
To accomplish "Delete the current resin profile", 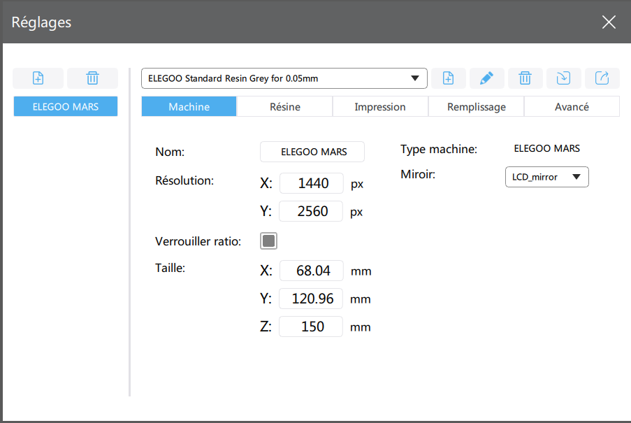I will [x=525, y=78].
